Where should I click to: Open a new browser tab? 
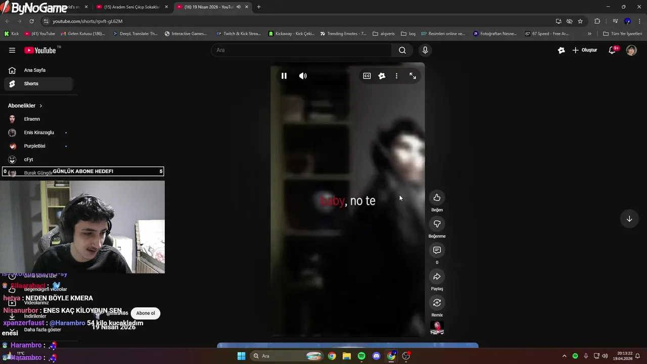[259, 7]
